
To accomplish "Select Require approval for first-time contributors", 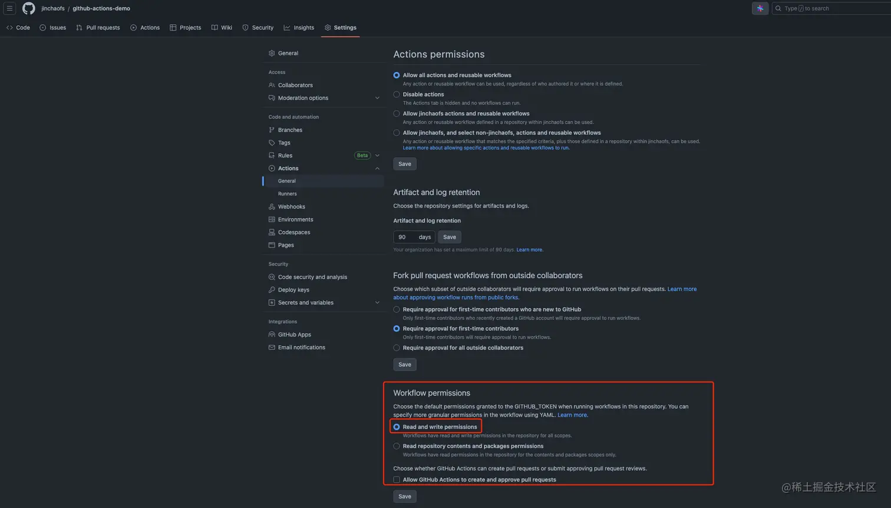I will pos(397,329).
